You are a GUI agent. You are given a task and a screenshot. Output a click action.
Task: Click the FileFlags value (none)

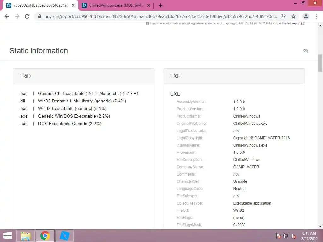click(239, 218)
